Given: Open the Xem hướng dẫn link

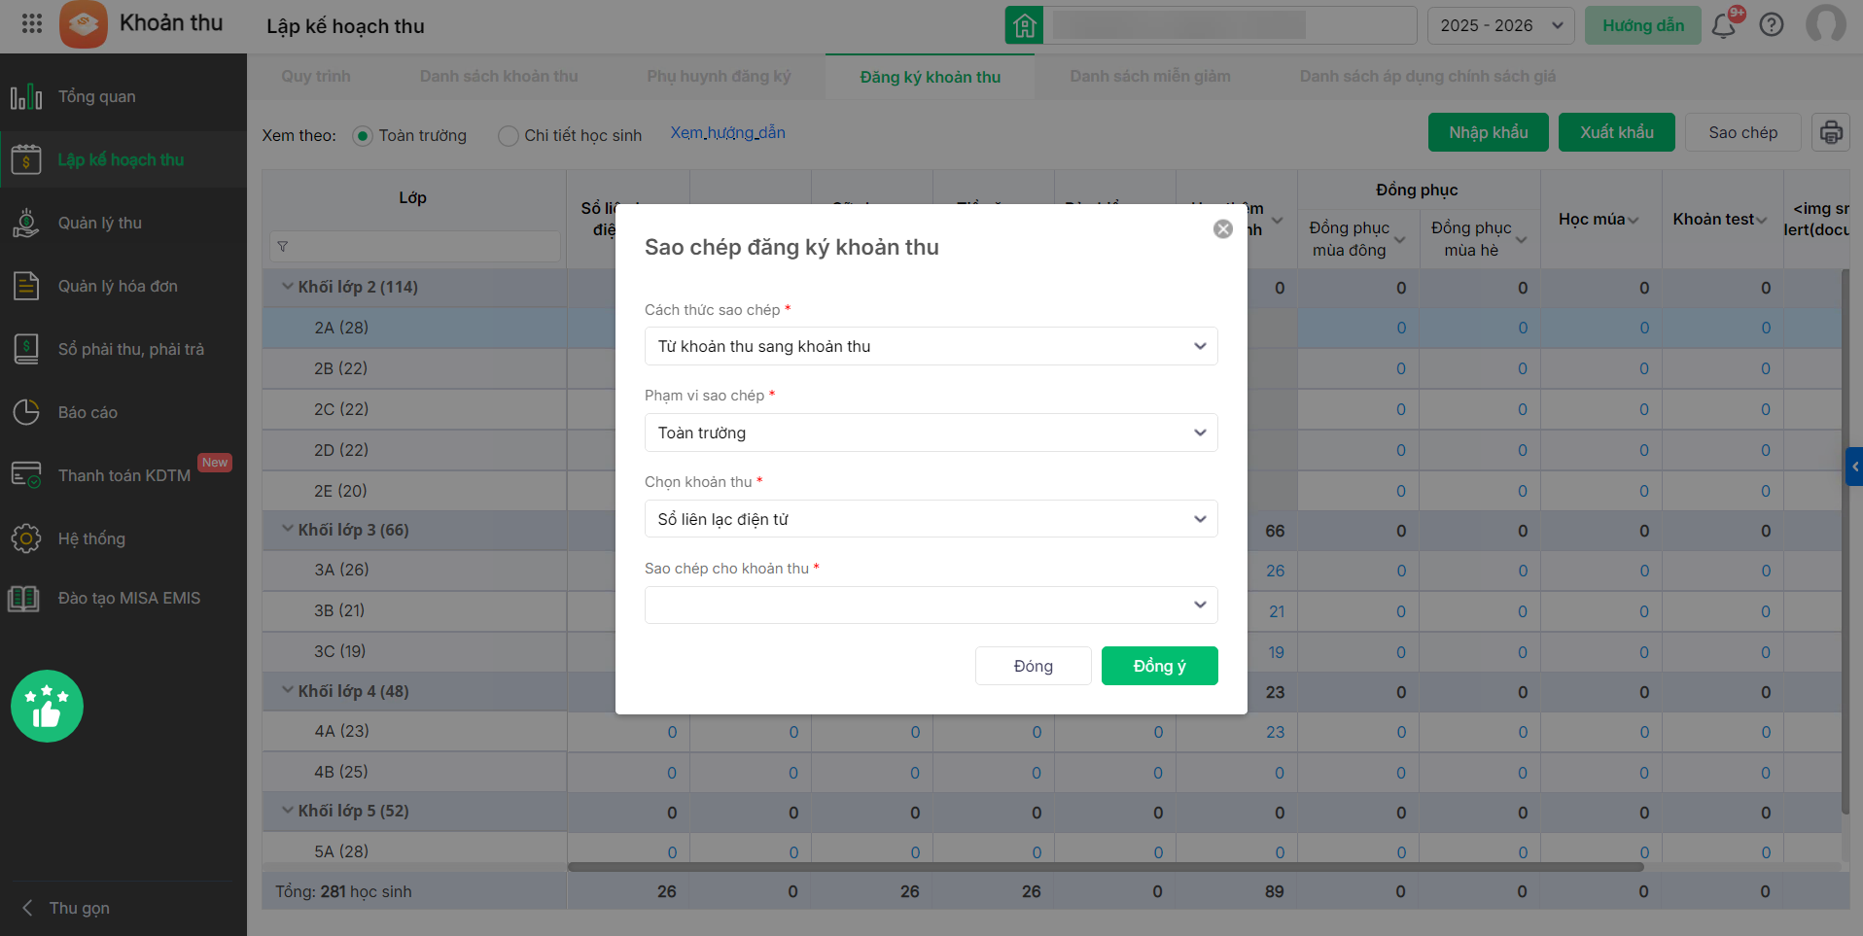Looking at the screenshot, I should click(727, 133).
